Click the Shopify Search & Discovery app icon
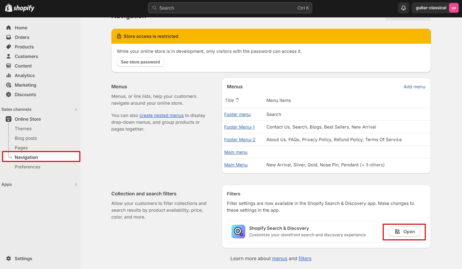 coord(238,231)
